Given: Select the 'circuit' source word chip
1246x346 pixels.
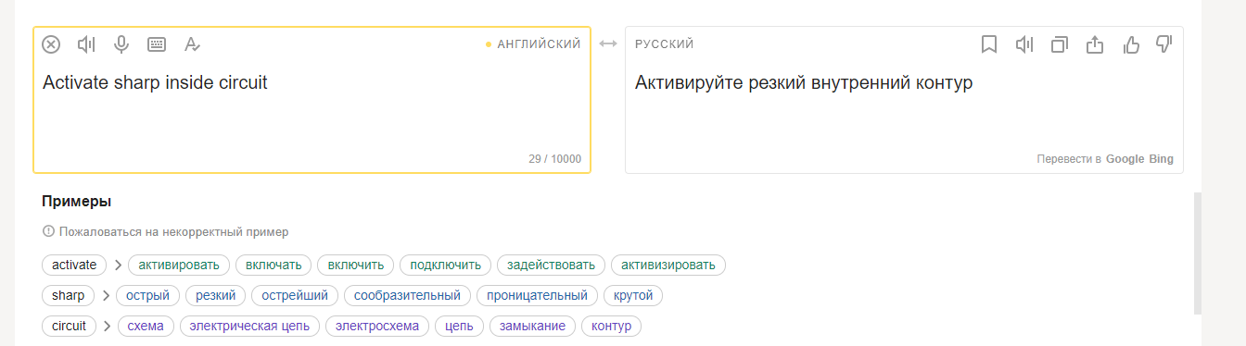Looking at the screenshot, I should pyautogui.click(x=69, y=326).
